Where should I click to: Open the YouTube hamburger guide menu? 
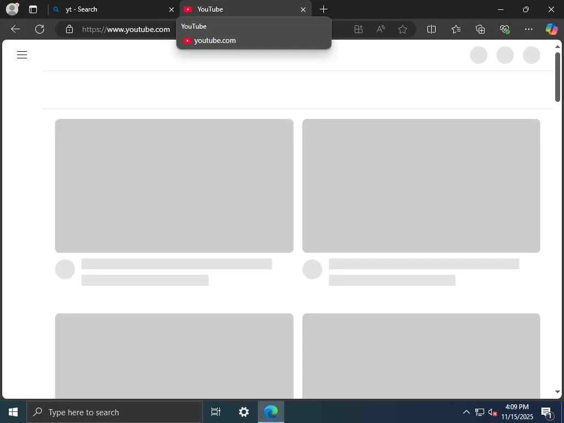click(x=22, y=55)
